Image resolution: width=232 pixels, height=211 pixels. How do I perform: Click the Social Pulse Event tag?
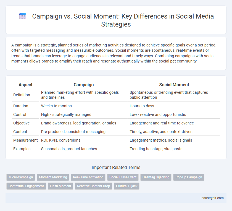[x=123, y=177]
